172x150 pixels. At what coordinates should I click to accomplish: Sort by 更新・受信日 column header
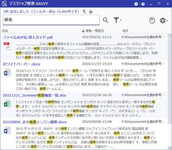pyautogui.click(x=93, y=31)
